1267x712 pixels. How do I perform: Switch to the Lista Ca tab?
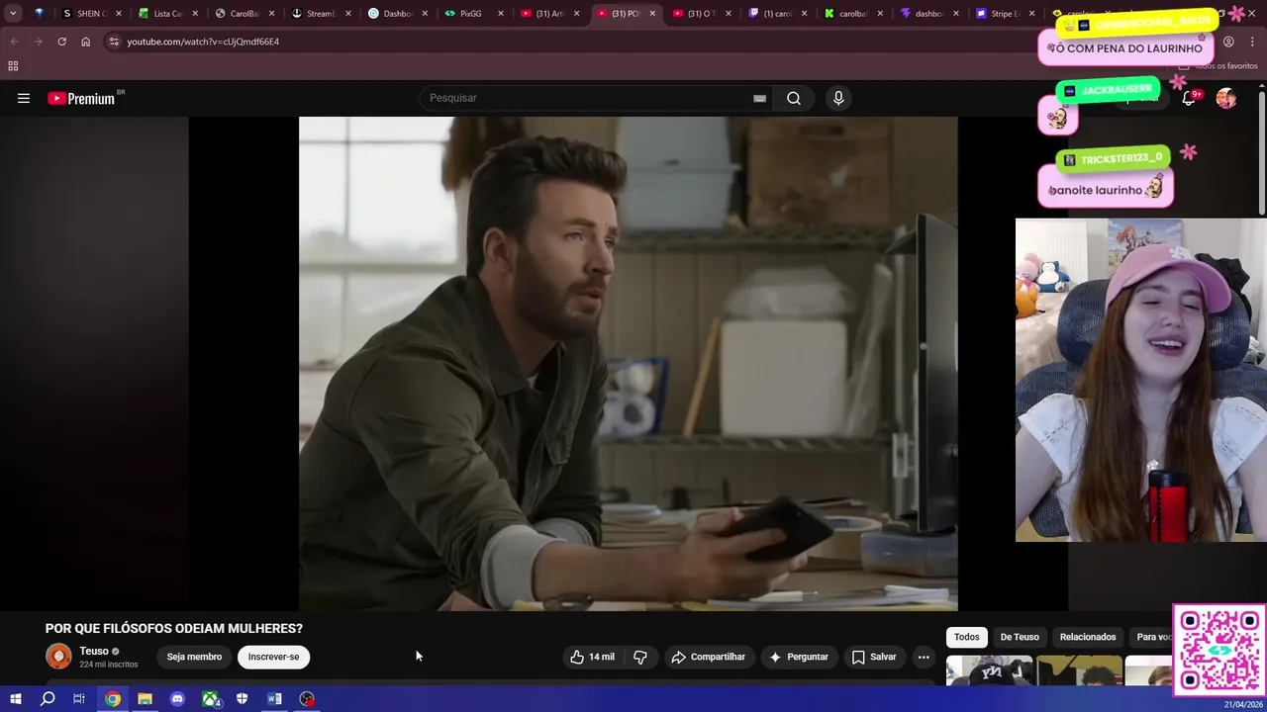point(166,14)
